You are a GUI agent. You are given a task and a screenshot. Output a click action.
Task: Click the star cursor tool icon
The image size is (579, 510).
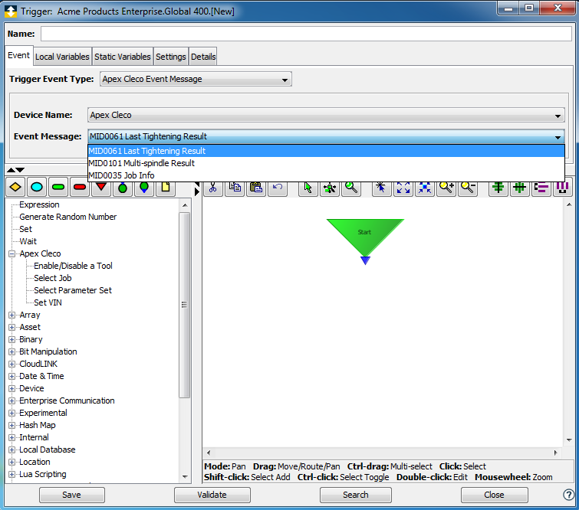(x=381, y=188)
